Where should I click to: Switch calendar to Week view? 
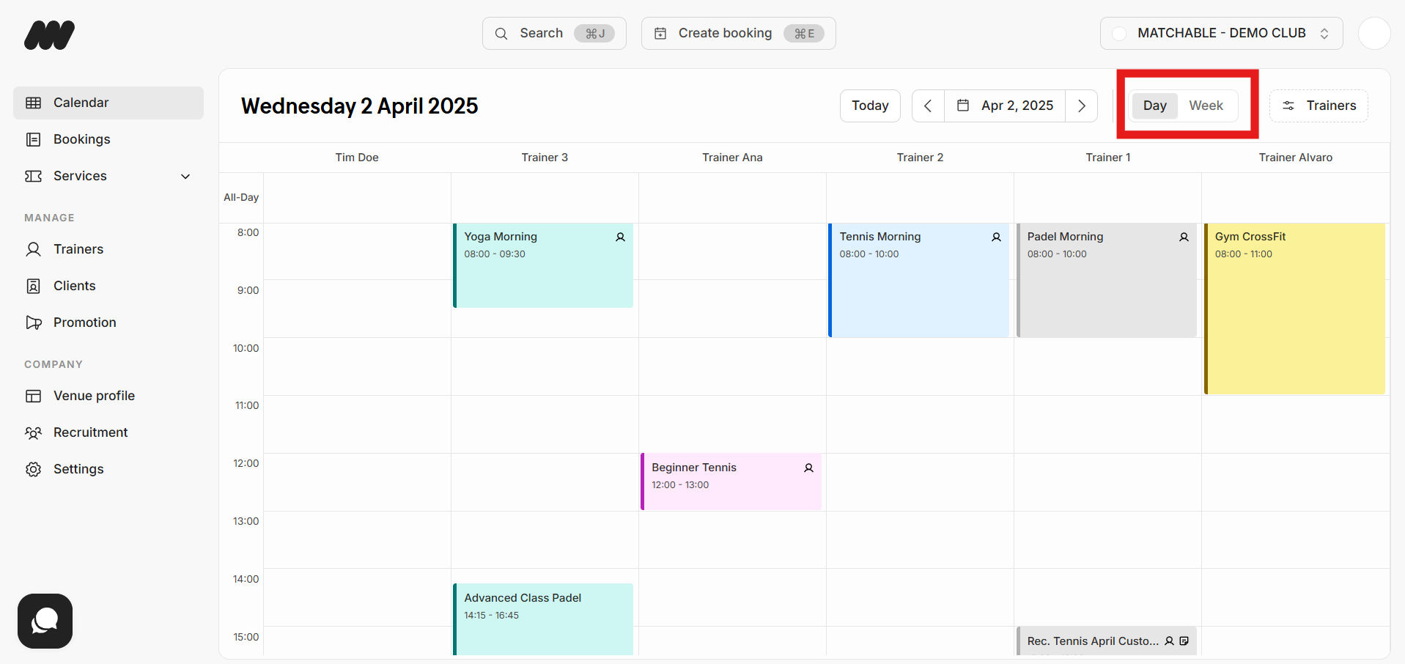point(1206,106)
